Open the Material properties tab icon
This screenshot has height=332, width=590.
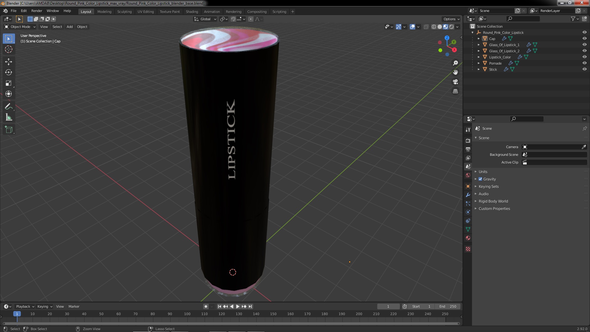click(x=468, y=238)
